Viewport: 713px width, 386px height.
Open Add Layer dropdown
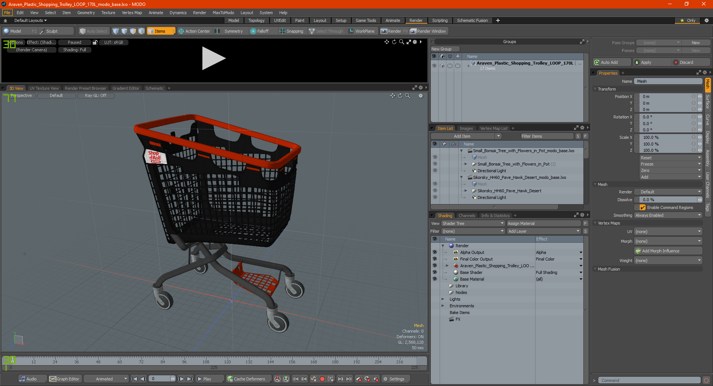544,231
